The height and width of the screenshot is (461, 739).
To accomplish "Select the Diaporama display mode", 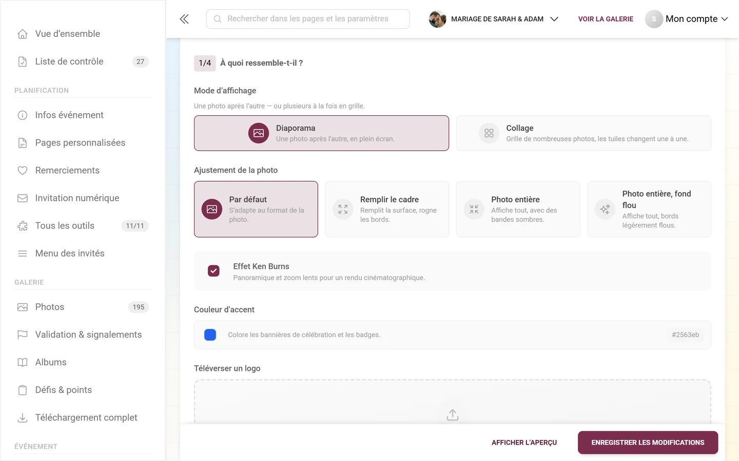I will coord(321,133).
